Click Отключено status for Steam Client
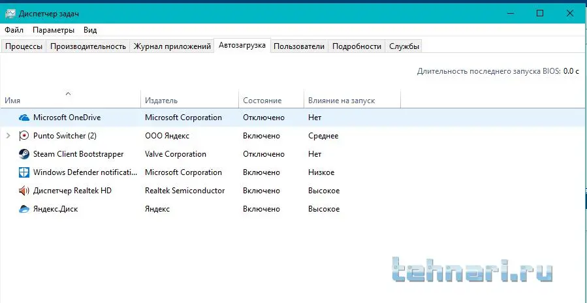The height and width of the screenshot is (303, 587). coord(264,154)
